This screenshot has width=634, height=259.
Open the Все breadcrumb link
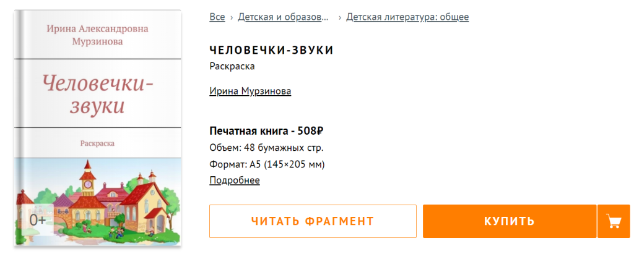pos(217,17)
